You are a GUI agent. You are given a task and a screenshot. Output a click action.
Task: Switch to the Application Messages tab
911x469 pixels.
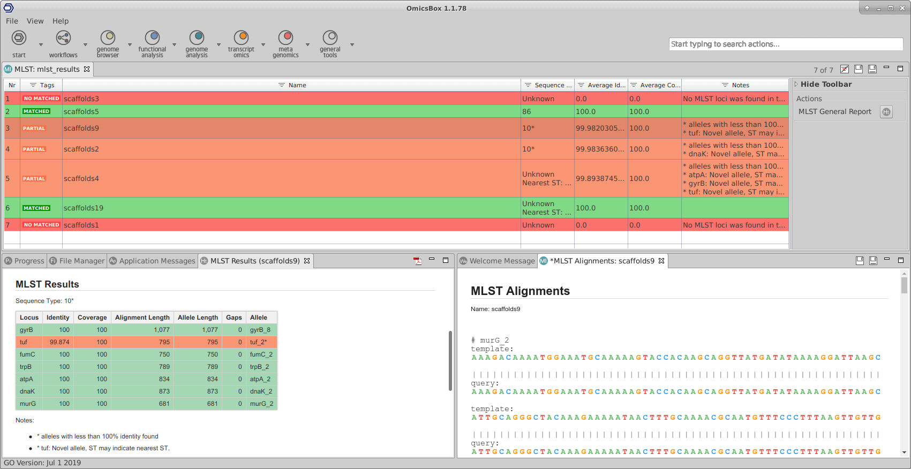[152, 261]
